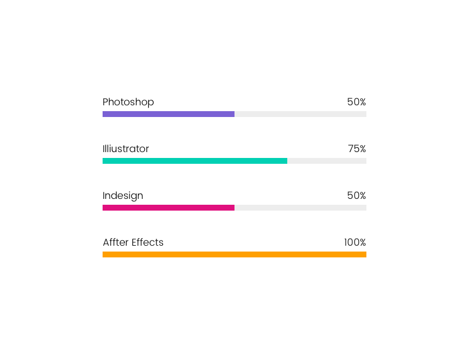469x351 pixels.
Task: Click the purple filled Photoshop progress bar
Action: click(168, 114)
